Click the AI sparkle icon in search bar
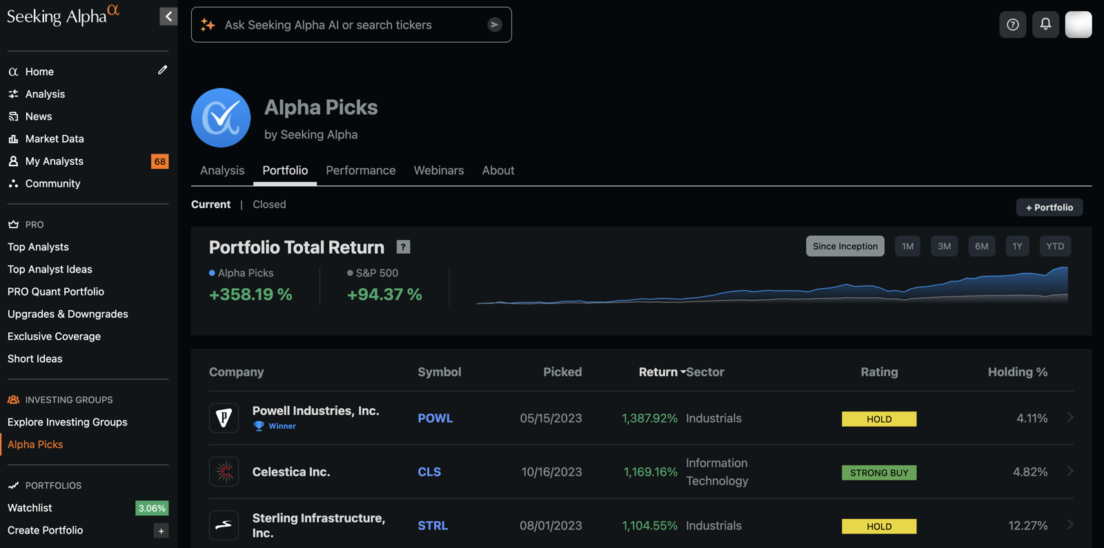 (x=208, y=25)
